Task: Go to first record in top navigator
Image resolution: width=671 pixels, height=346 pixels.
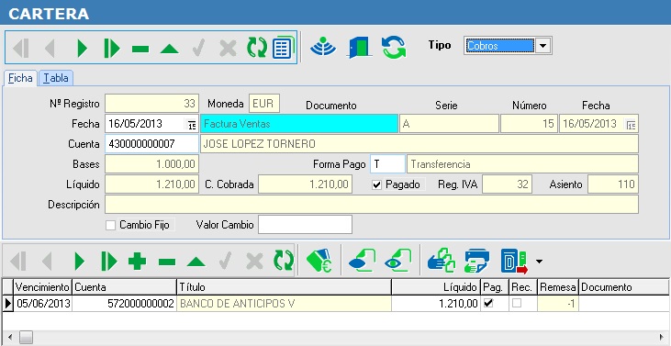Action: click(x=20, y=48)
